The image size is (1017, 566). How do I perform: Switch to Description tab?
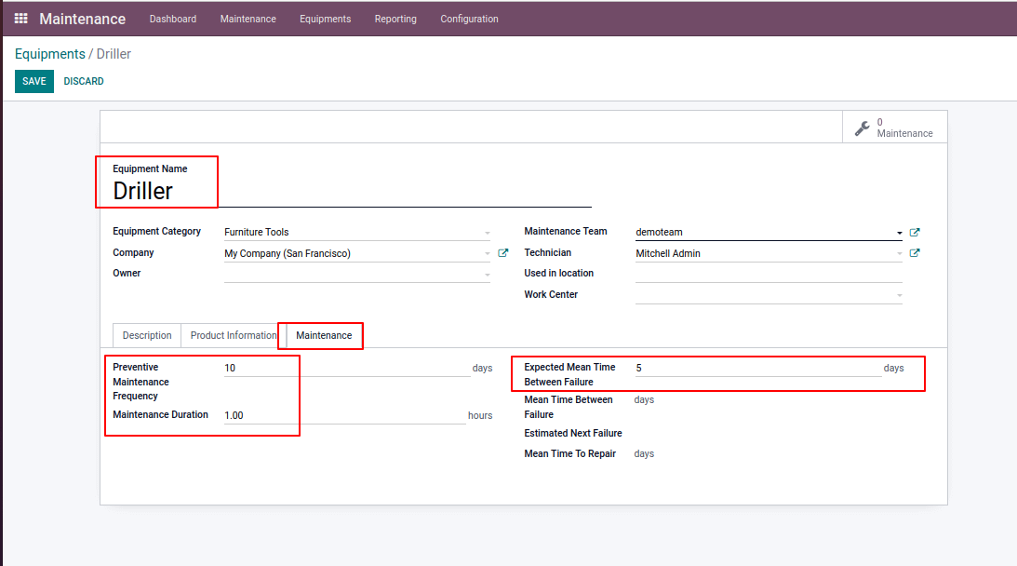pos(147,335)
